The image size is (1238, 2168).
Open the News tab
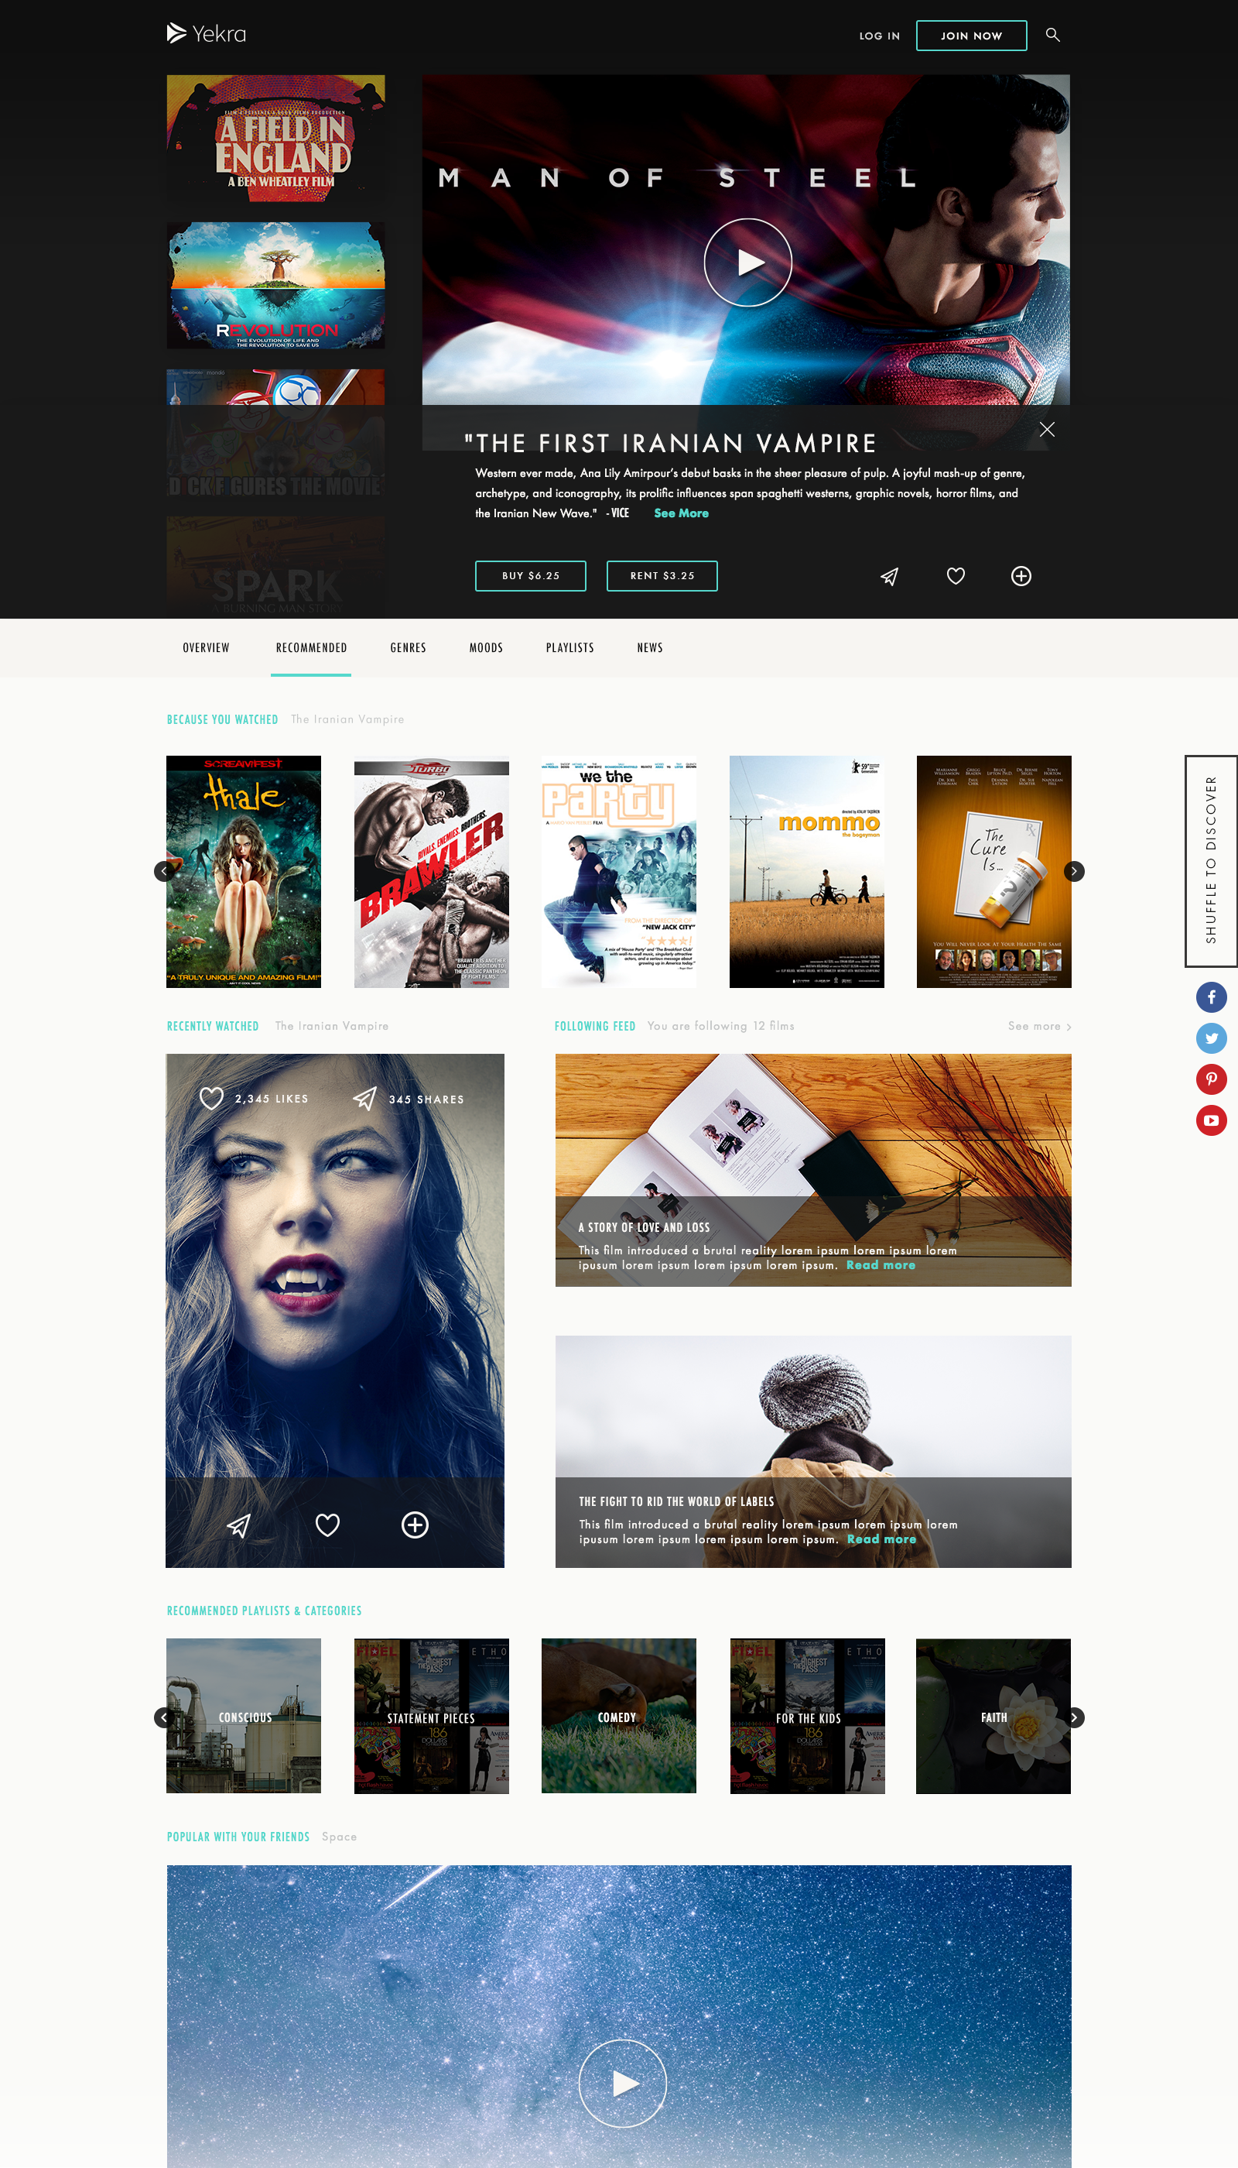[650, 647]
